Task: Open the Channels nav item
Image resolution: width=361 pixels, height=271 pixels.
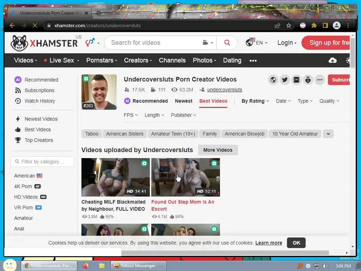Action: [x=172, y=60]
